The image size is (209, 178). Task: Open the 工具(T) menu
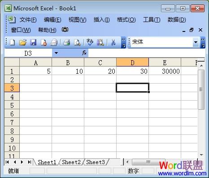pos(152,20)
